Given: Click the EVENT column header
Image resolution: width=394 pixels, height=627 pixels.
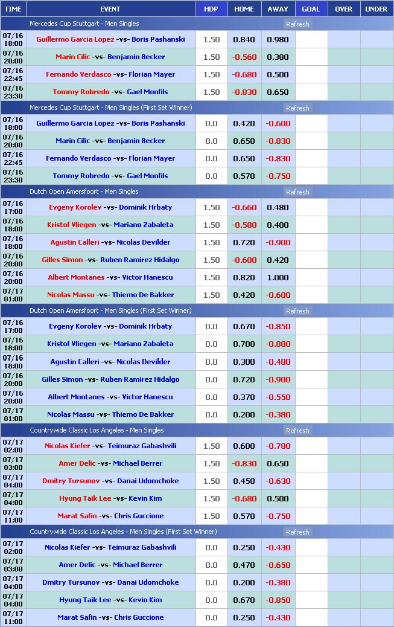Looking at the screenshot, I should (x=110, y=9).
